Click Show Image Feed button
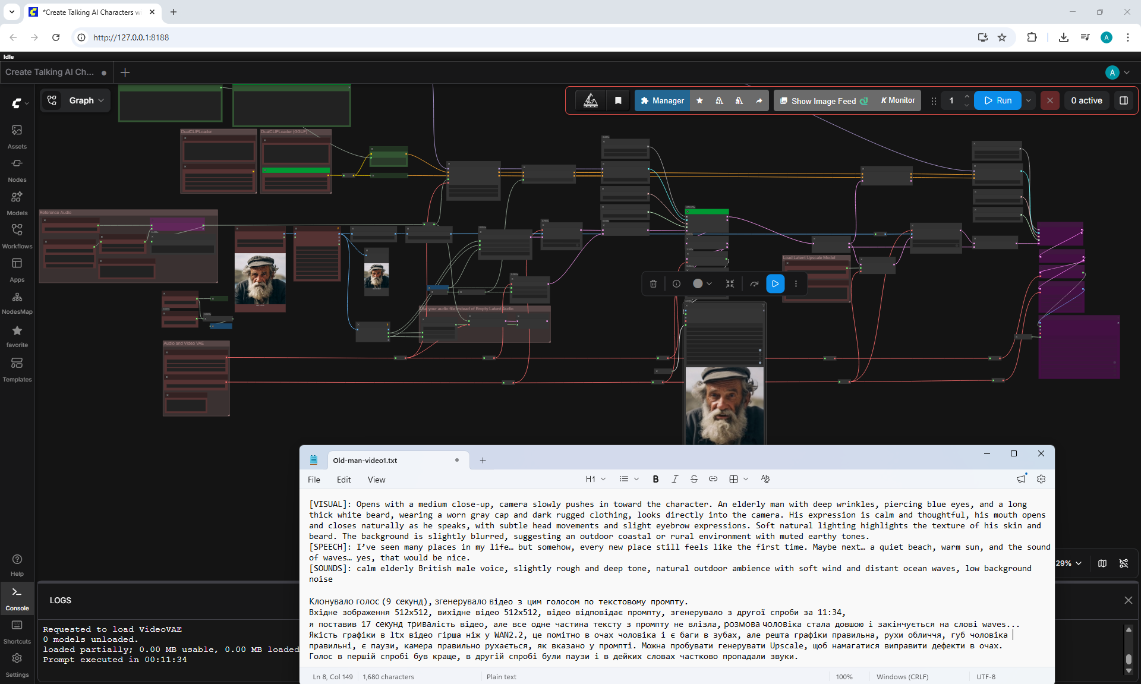1141x684 pixels. 824,100
